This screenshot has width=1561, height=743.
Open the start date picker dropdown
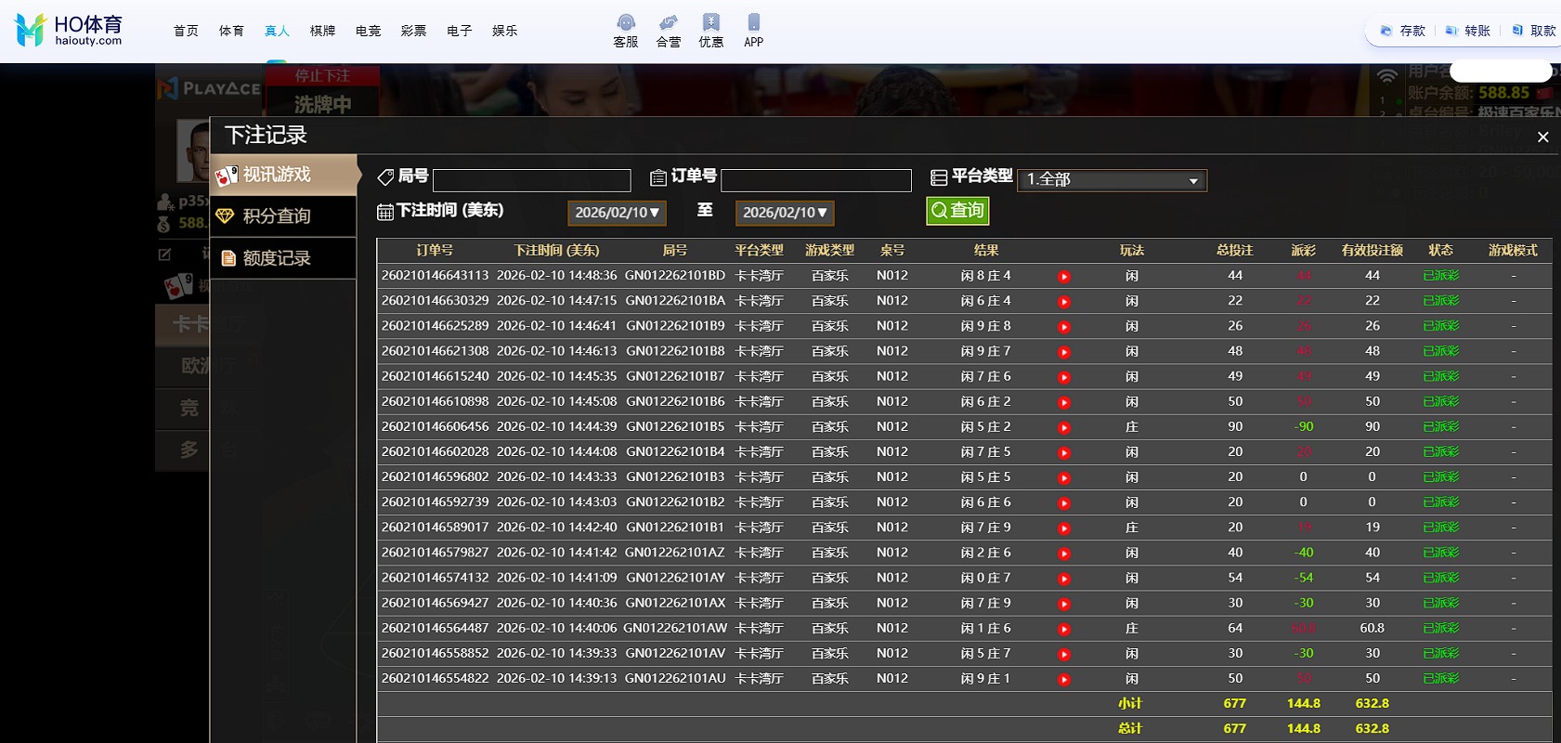(617, 213)
